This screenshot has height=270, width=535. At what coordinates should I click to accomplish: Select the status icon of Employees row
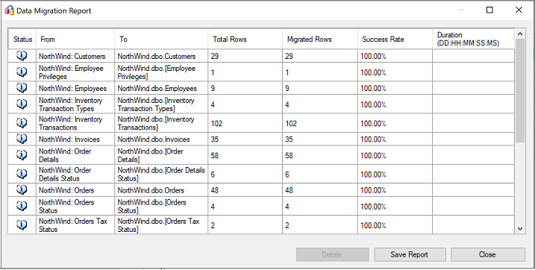coord(22,87)
